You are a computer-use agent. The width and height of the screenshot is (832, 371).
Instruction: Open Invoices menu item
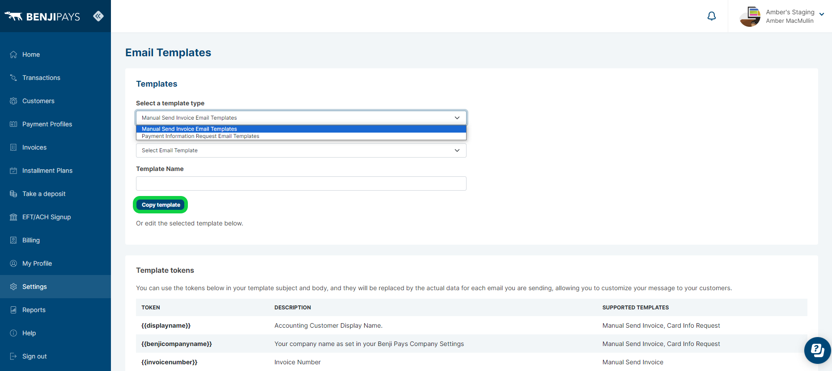[x=55, y=147]
